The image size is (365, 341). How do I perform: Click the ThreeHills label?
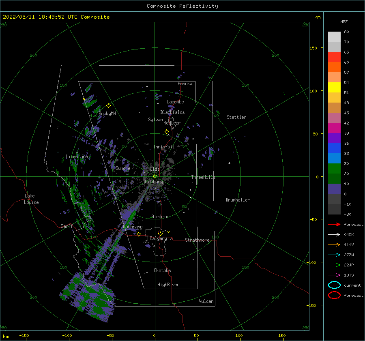(x=203, y=177)
